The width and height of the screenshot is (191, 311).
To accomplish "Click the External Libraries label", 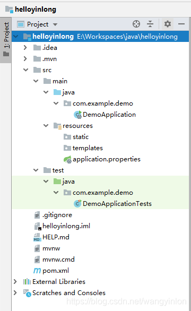I will pyautogui.click(x=59, y=282).
